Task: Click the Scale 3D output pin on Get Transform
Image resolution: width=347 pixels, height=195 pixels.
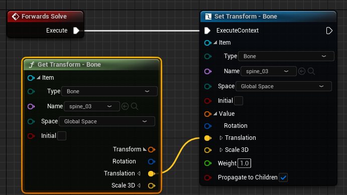Action: click(x=152, y=185)
